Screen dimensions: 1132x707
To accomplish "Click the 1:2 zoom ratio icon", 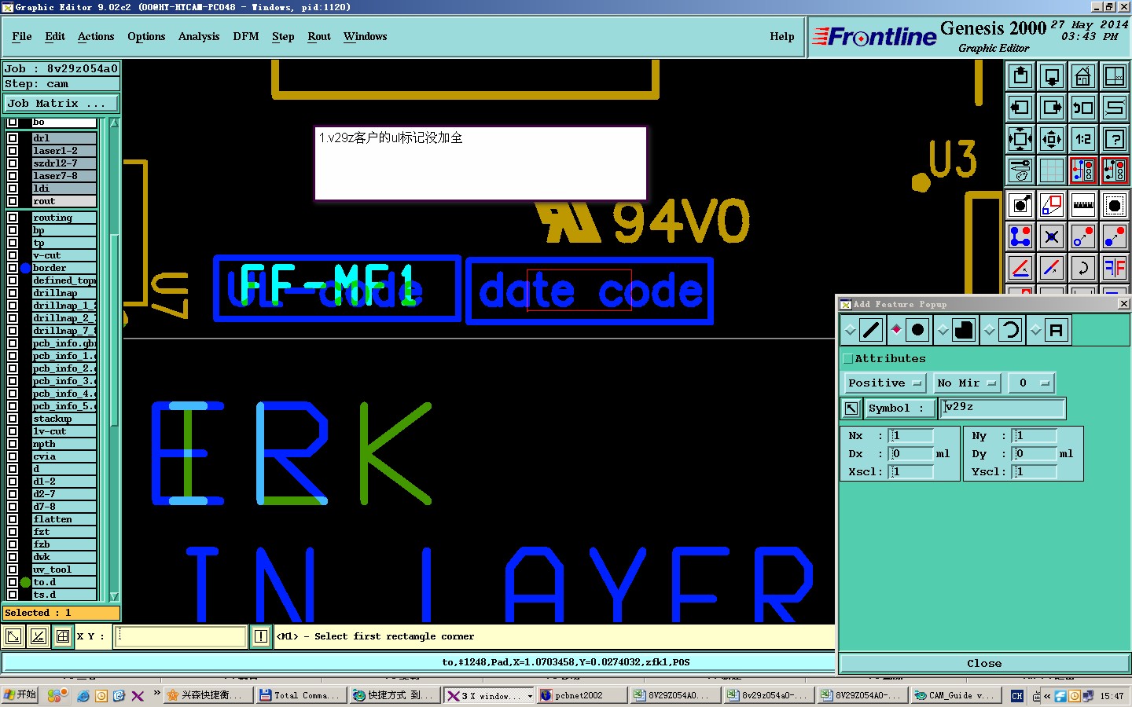I will [1083, 139].
